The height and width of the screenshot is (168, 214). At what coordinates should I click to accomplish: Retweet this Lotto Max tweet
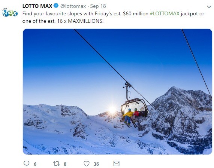(56, 164)
